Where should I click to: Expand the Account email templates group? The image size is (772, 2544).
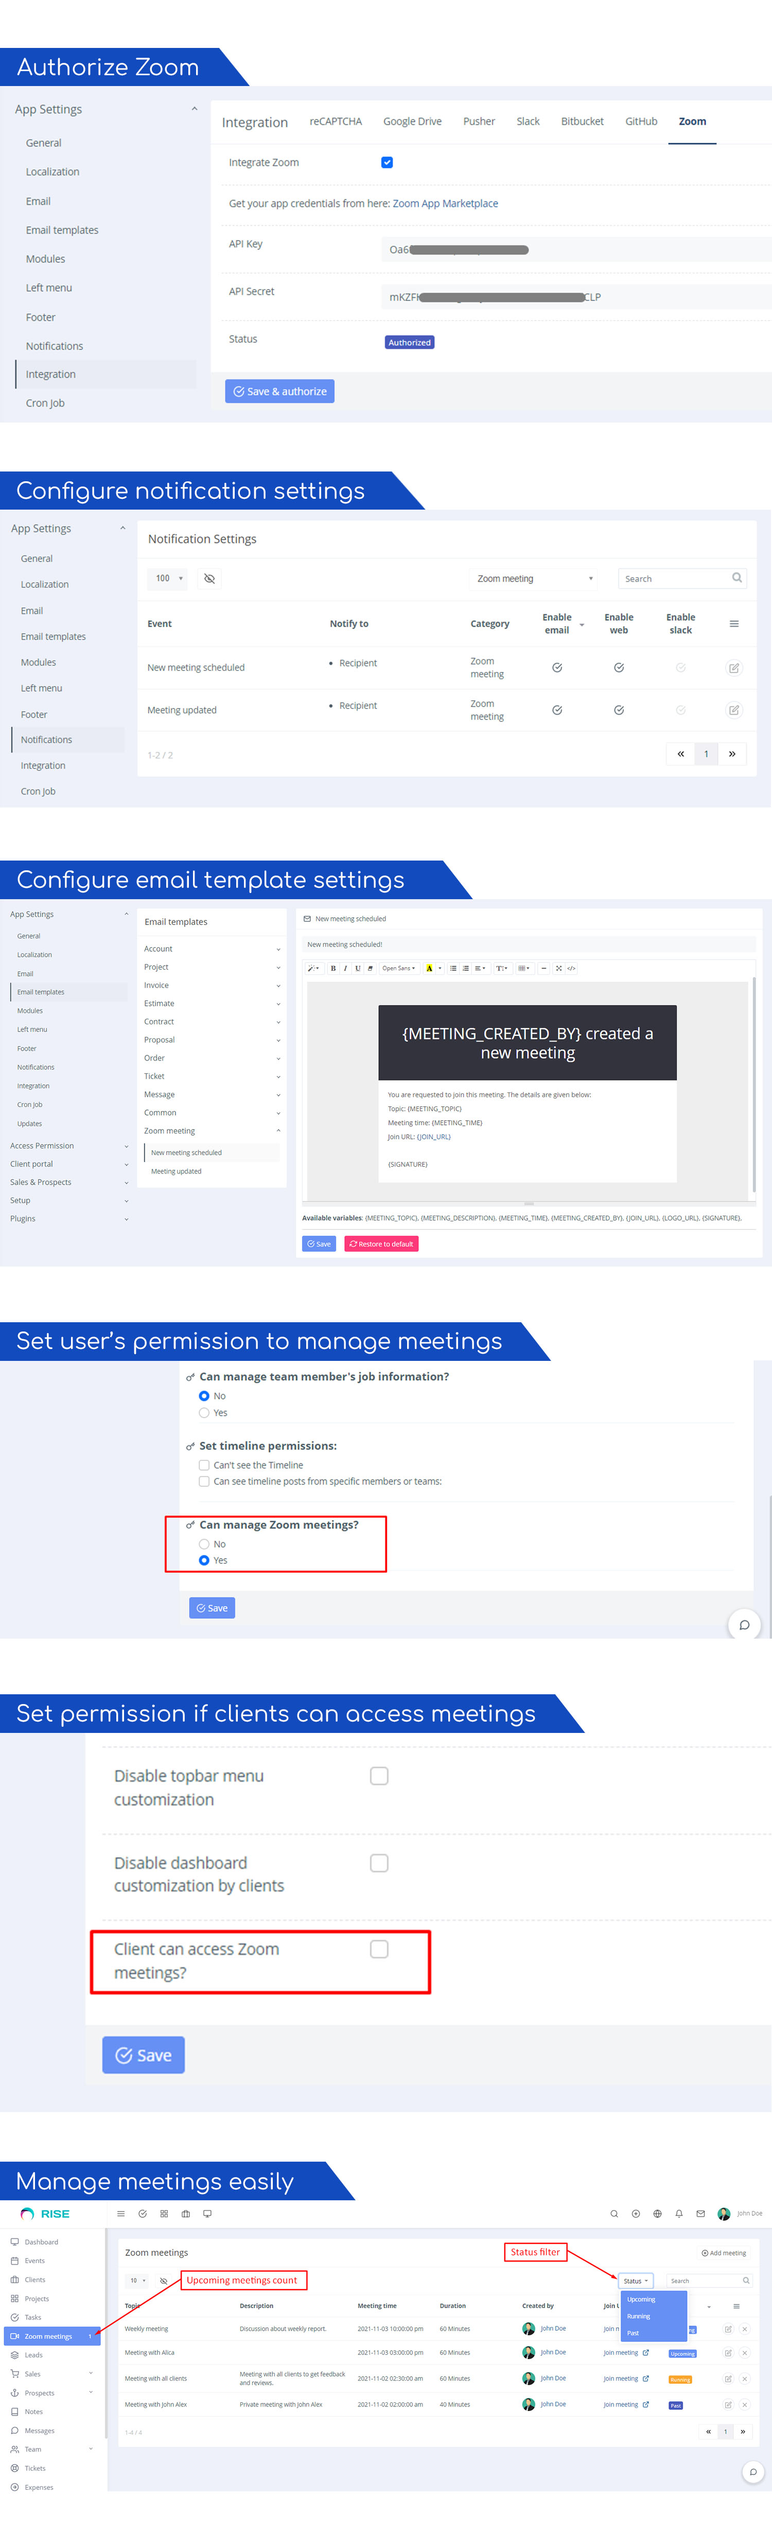(212, 949)
